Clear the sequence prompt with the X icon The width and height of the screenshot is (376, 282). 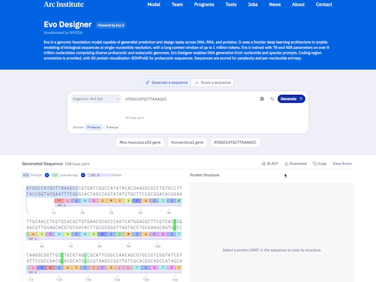pyautogui.click(x=262, y=99)
